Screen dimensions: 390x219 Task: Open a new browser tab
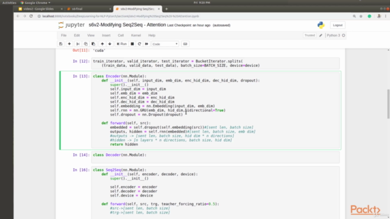[x=166, y=9]
